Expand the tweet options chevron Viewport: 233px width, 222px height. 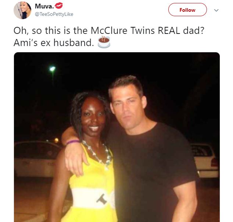[216, 10]
